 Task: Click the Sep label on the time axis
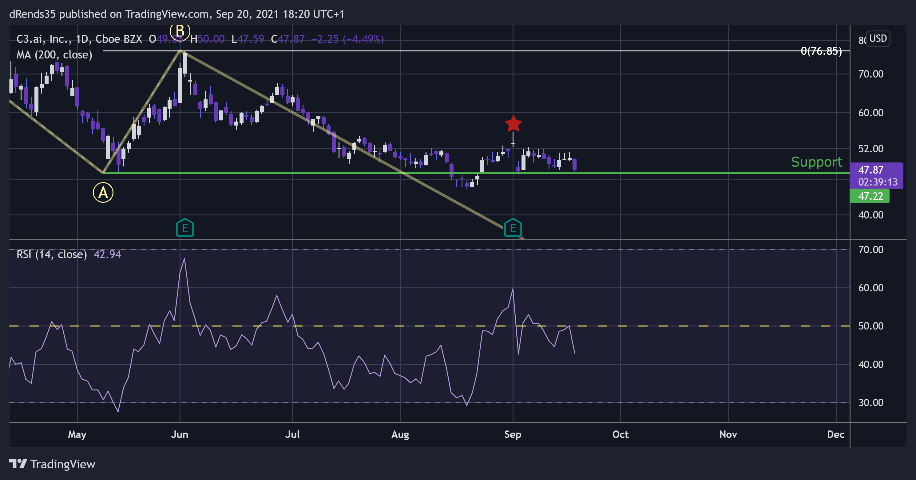pos(513,434)
